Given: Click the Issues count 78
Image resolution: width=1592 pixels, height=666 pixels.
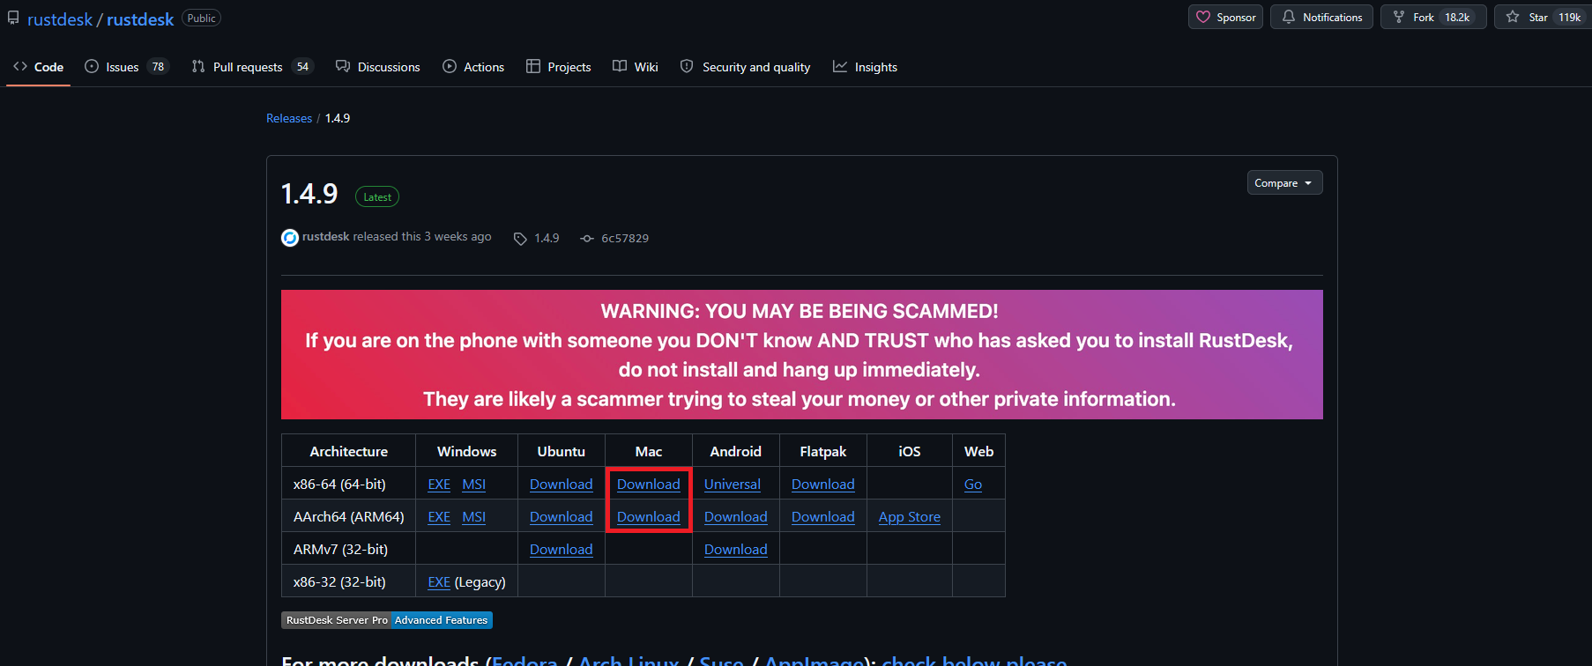Looking at the screenshot, I should tap(158, 67).
